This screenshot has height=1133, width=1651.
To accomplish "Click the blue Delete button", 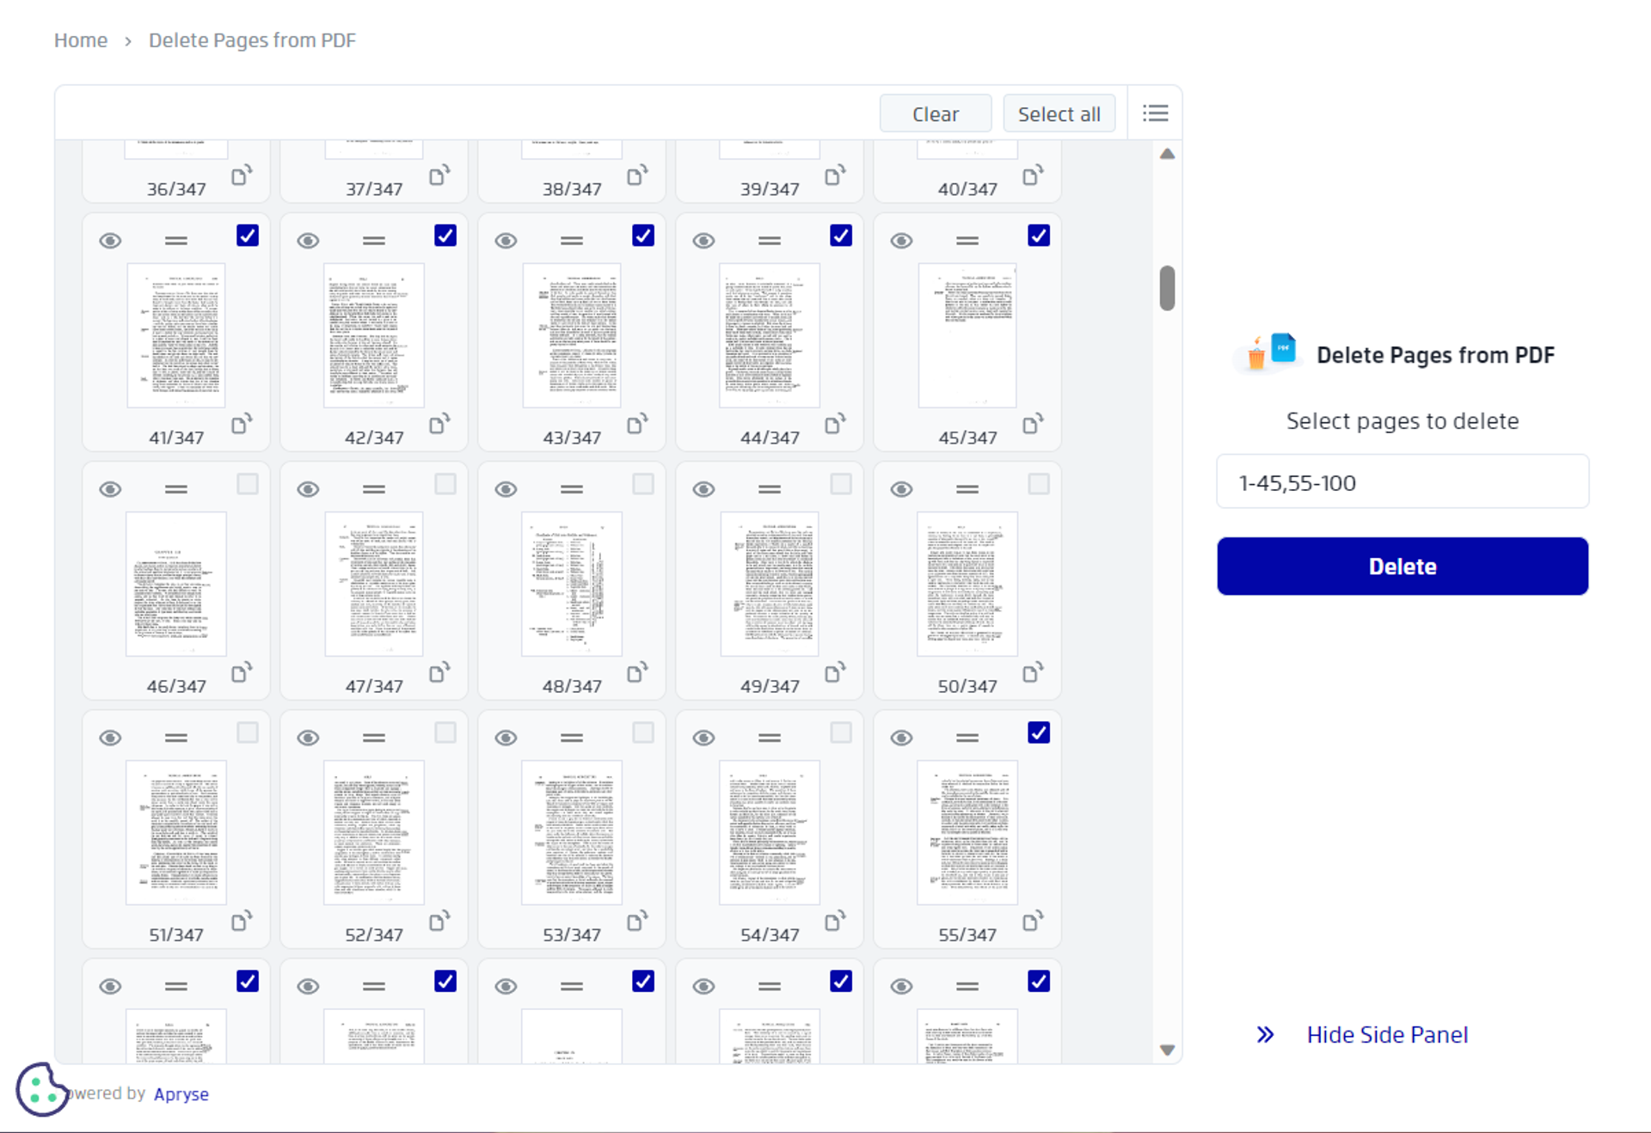I will coord(1402,566).
